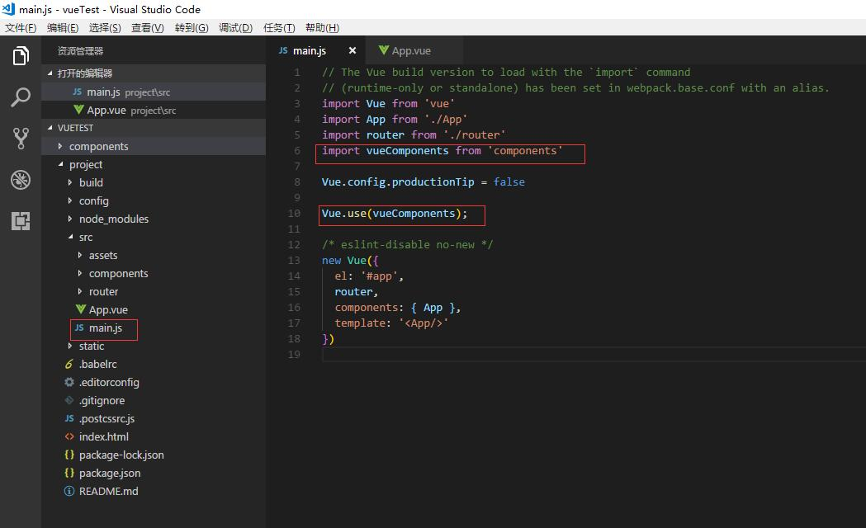Click the Vue icon beside App.vue in src

coord(81,309)
